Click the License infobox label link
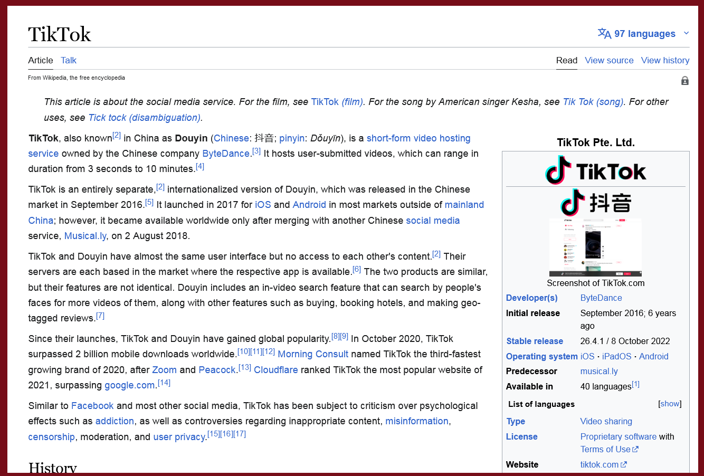The width and height of the screenshot is (704, 476). pos(522,437)
